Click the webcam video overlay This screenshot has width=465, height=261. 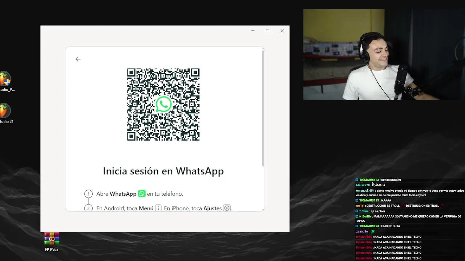384,54
